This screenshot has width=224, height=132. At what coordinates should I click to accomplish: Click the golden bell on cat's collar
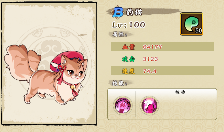(x=73, y=87)
